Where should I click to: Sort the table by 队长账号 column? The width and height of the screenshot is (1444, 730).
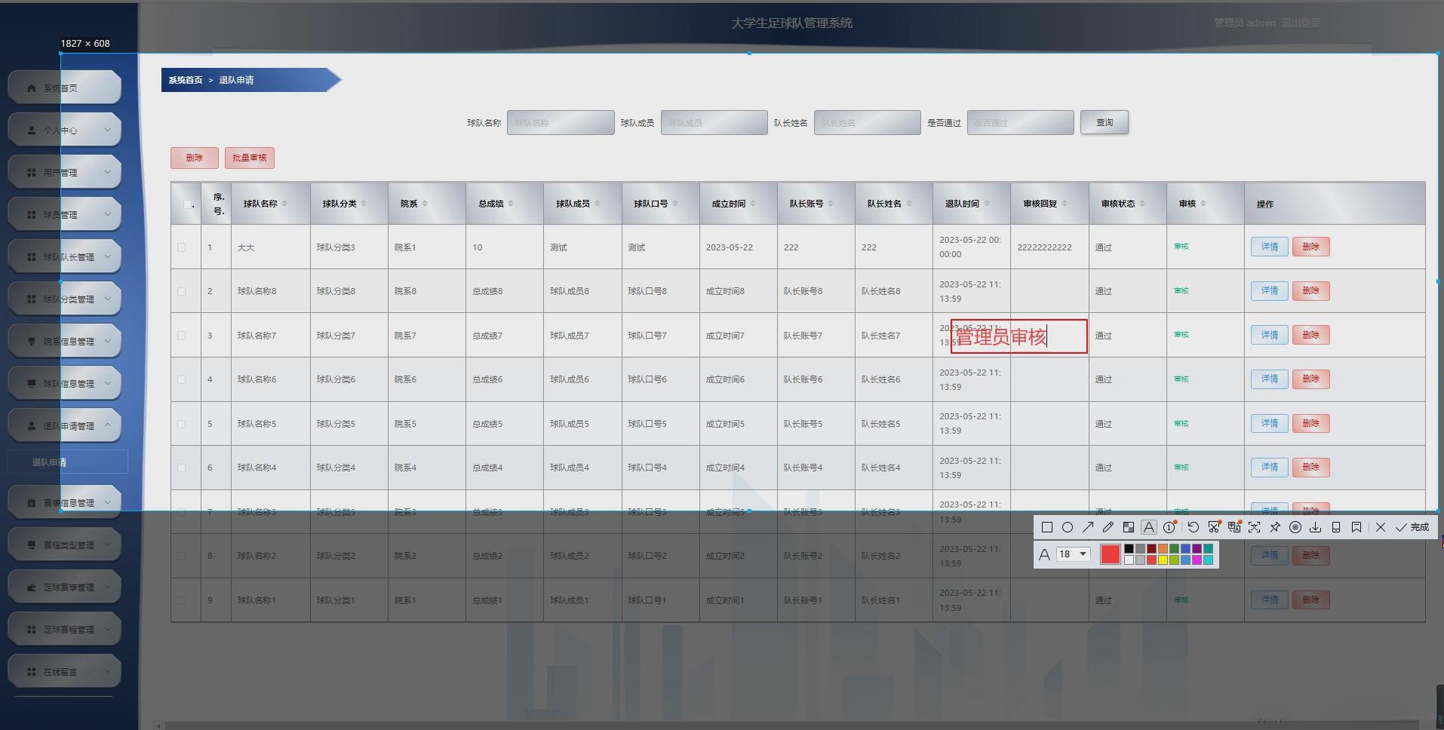pos(831,204)
